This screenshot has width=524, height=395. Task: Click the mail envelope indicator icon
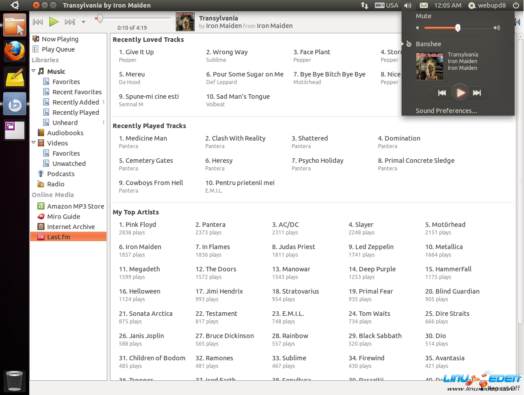(x=424, y=5)
